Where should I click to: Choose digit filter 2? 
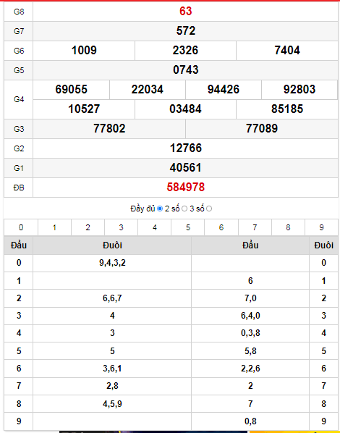tap(88, 227)
